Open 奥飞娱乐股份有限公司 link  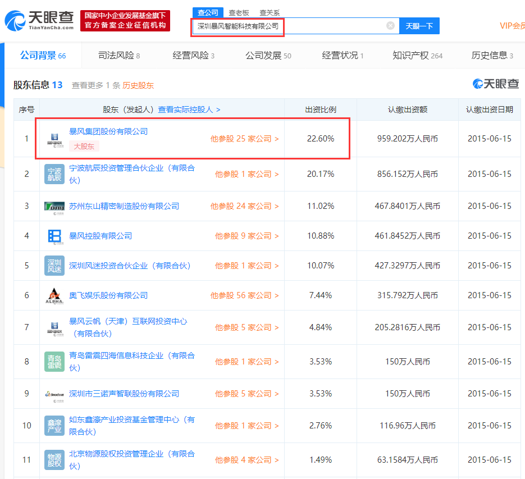point(108,295)
